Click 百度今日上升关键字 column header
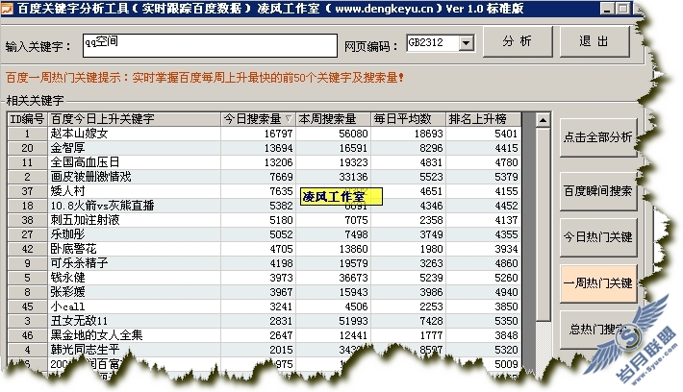Viewport: 683px width, 392px height. [134, 119]
